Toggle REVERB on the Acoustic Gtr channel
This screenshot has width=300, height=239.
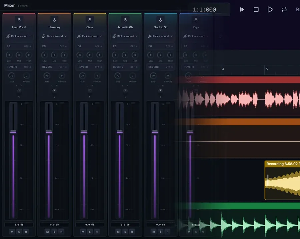[x=134, y=67]
